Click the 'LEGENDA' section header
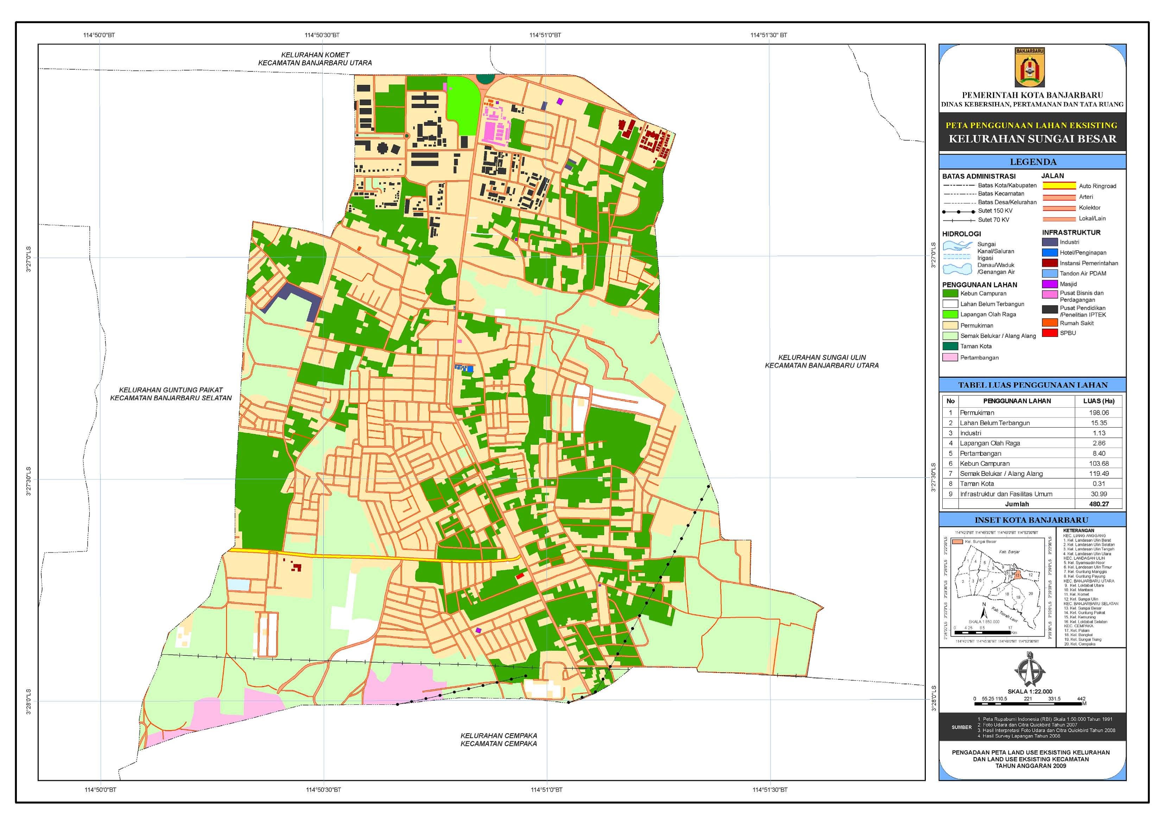 coord(1033,162)
